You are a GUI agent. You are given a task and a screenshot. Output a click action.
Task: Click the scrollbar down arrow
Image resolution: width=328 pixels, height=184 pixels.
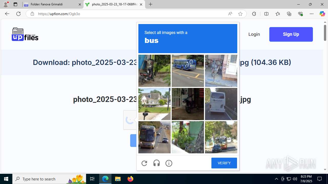point(325,170)
